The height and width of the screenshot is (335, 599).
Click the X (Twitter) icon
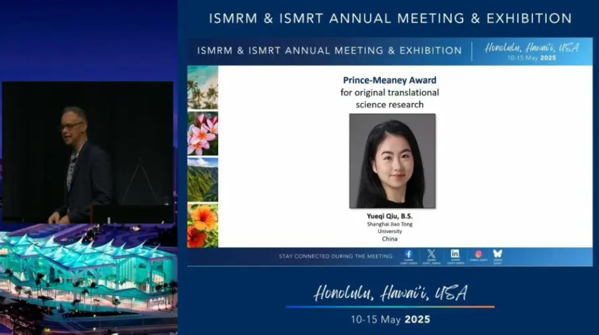click(x=432, y=254)
